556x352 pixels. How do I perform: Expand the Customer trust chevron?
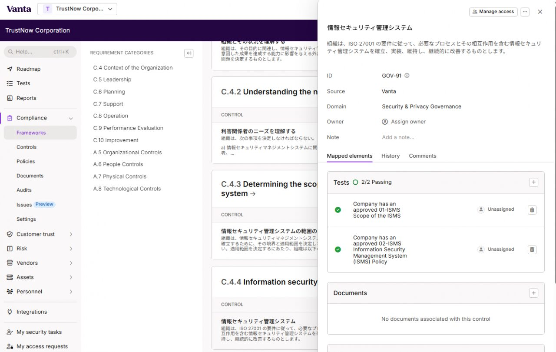(71, 234)
